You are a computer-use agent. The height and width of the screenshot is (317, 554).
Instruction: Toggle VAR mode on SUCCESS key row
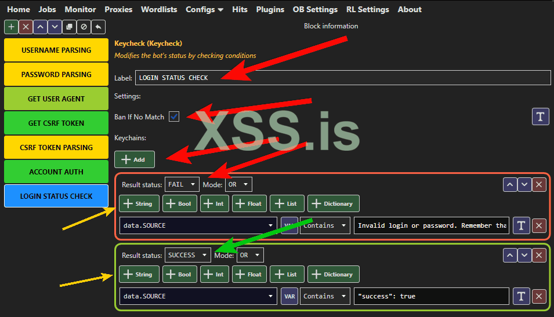(x=289, y=296)
